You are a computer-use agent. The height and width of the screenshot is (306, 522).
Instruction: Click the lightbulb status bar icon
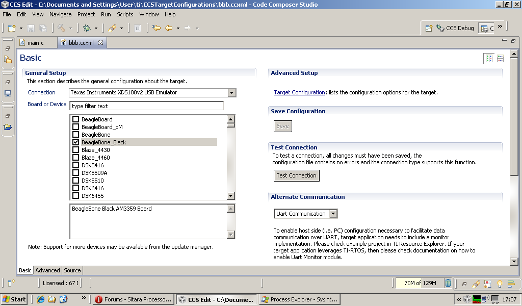click(x=500, y=284)
